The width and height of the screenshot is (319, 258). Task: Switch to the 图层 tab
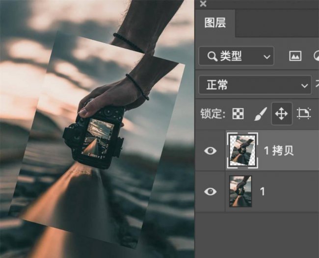click(215, 23)
